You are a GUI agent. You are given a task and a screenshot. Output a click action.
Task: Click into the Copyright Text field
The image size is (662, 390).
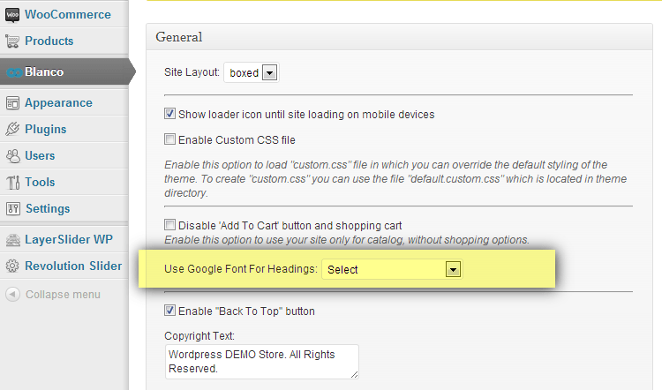pos(261,361)
